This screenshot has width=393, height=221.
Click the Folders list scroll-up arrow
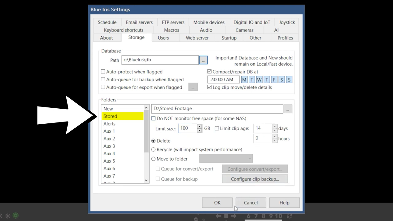pyautogui.click(x=146, y=108)
